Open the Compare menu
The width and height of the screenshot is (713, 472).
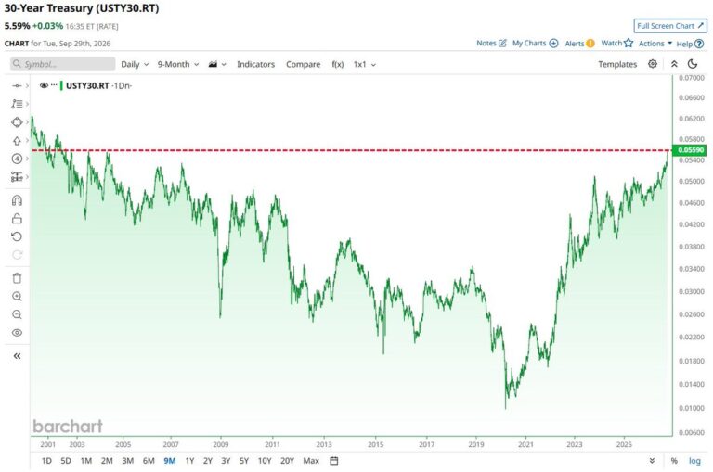[x=303, y=64]
